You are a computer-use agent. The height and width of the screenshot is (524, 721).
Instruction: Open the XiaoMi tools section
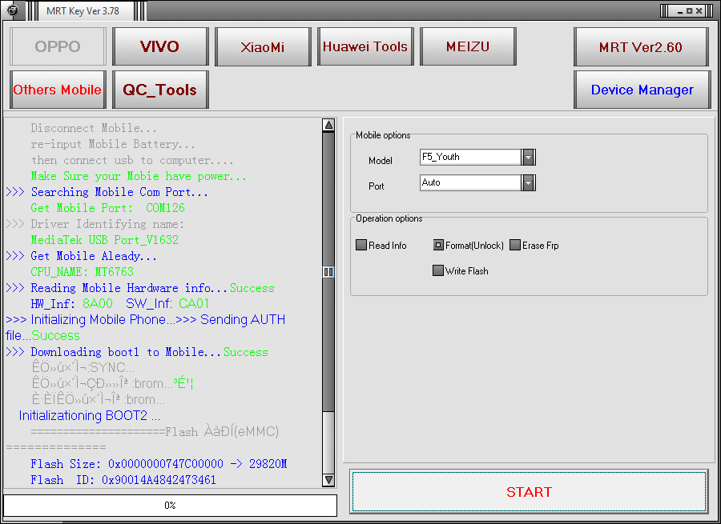coord(263,46)
